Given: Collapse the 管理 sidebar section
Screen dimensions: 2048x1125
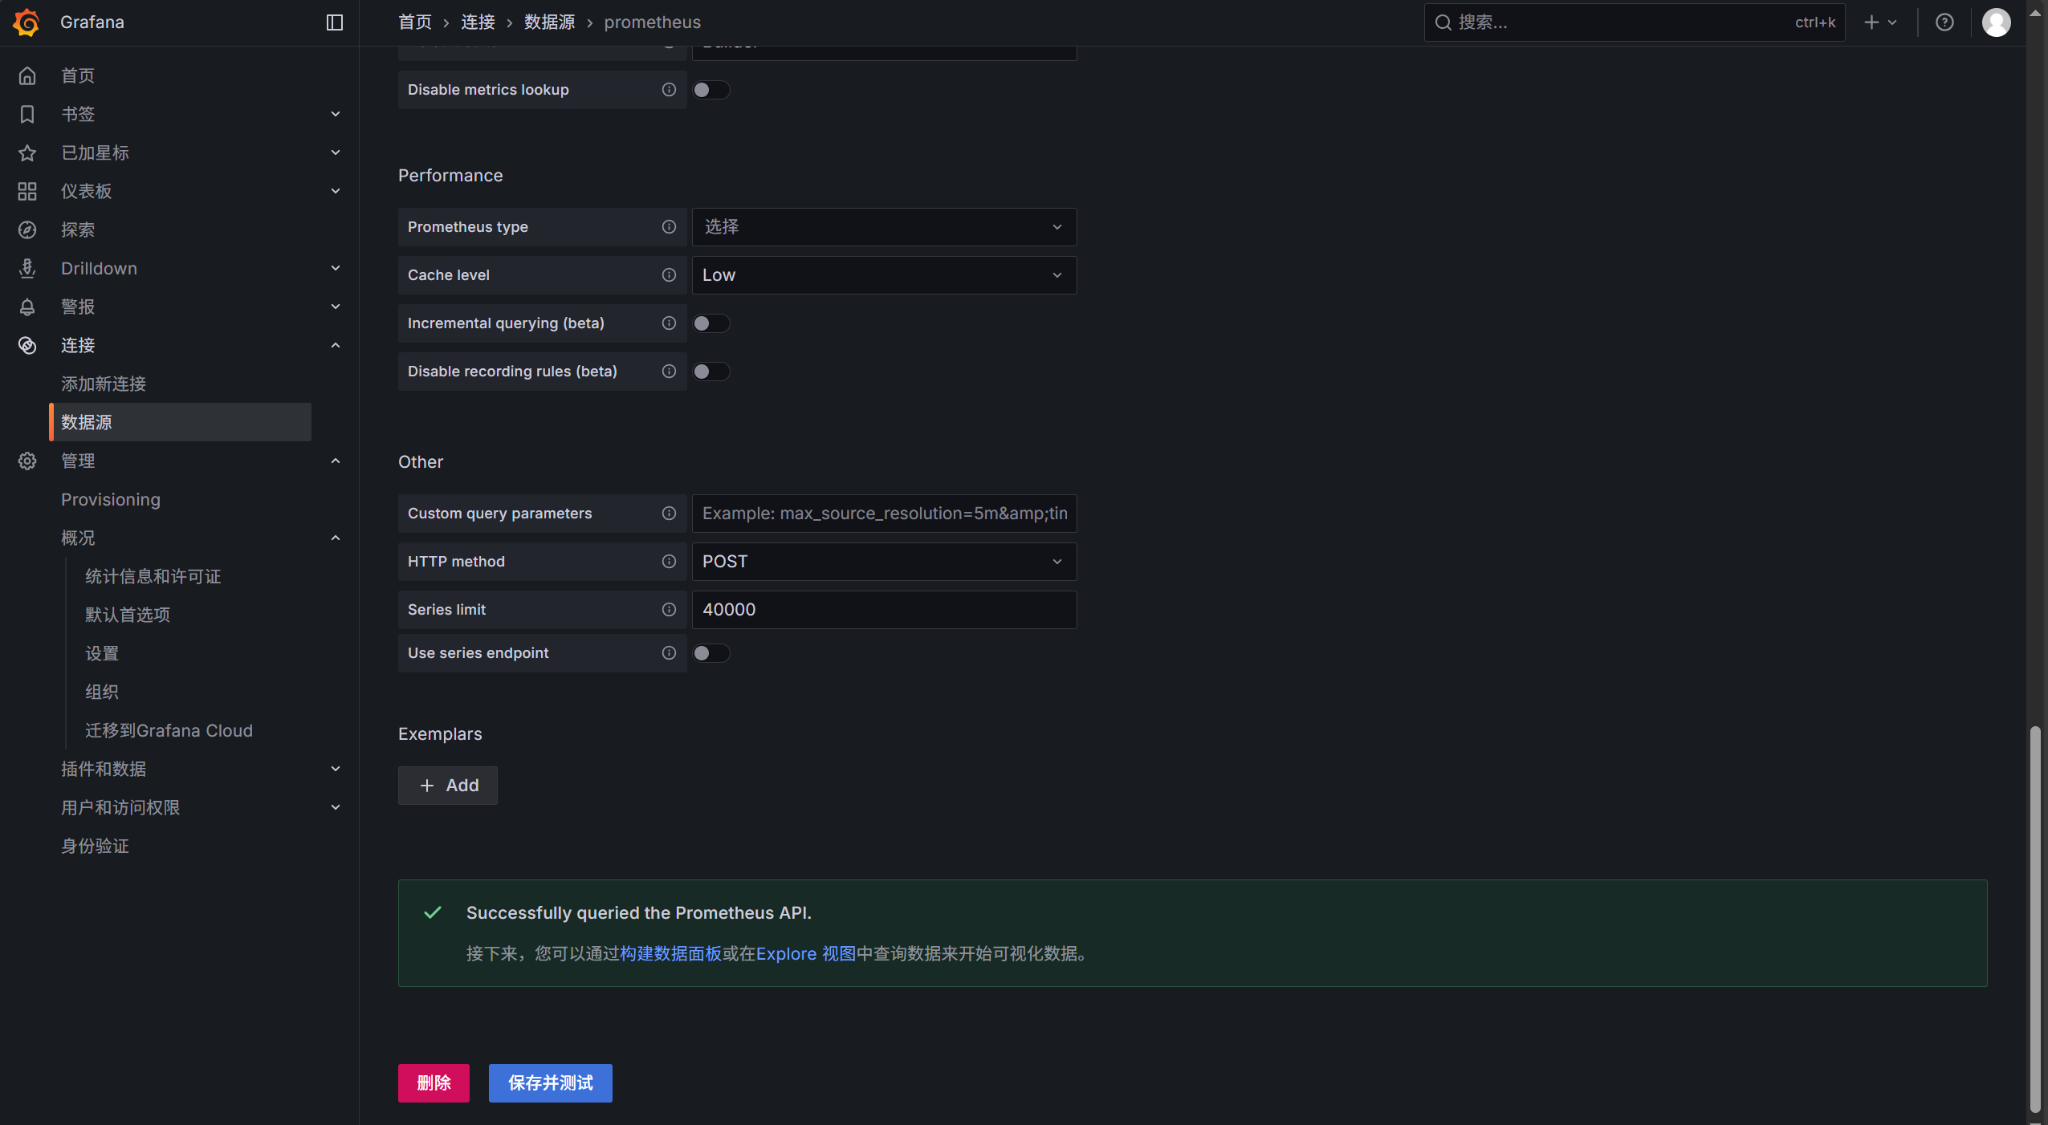Looking at the screenshot, I should click(x=336, y=461).
